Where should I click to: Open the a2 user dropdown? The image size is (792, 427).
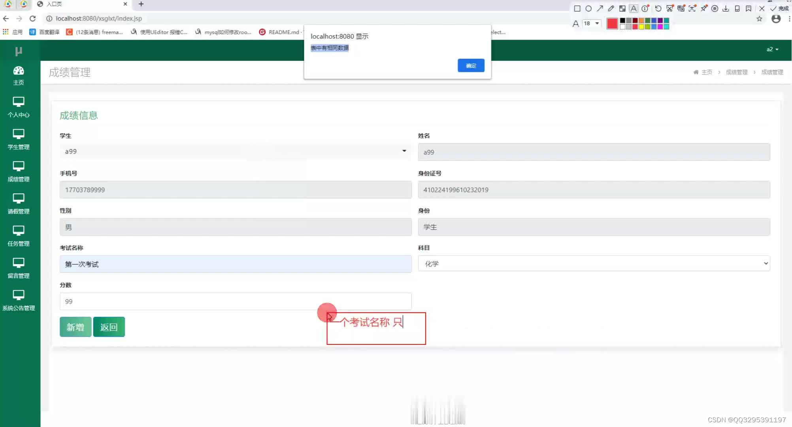[772, 49]
